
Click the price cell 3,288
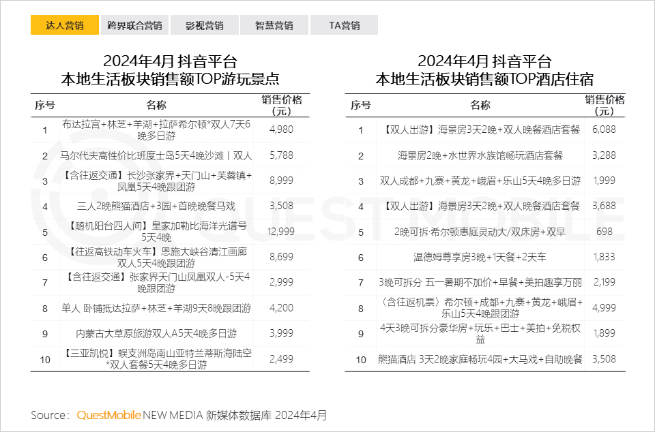point(604,155)
